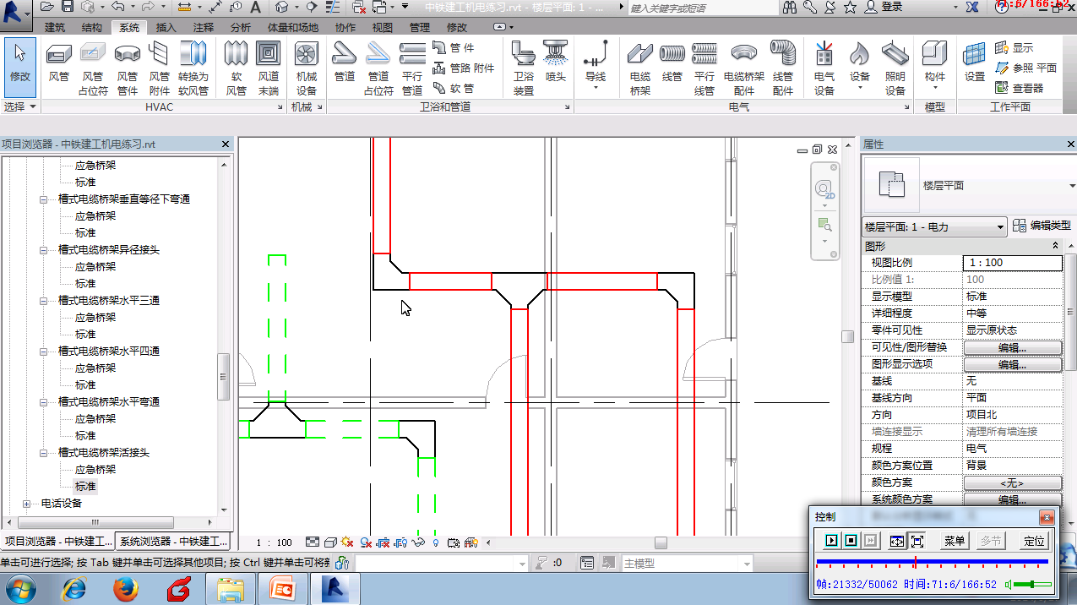
Task: Click the 视图比例 1 : 100 field
Action: pos(1012,263)
